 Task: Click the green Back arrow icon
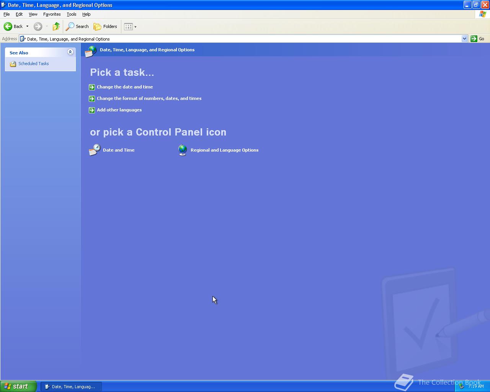point(8,26)
